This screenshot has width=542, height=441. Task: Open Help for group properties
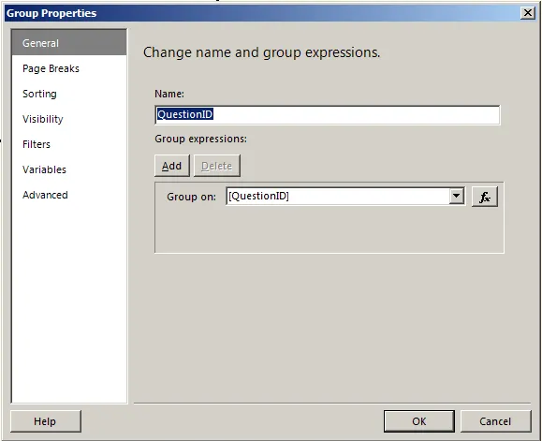click(46, 421)
